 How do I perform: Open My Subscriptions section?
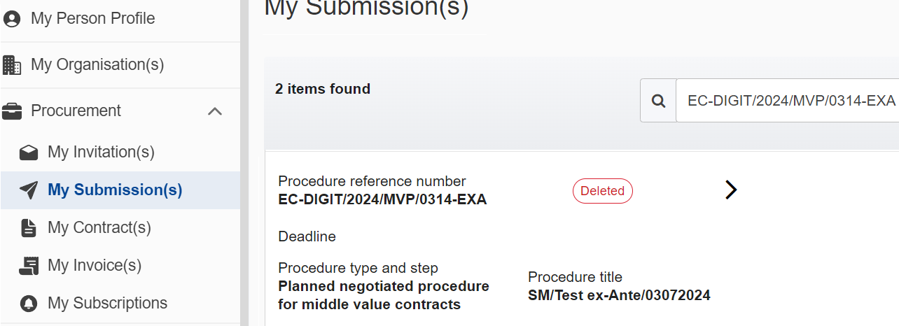click(x=108, y=304)
